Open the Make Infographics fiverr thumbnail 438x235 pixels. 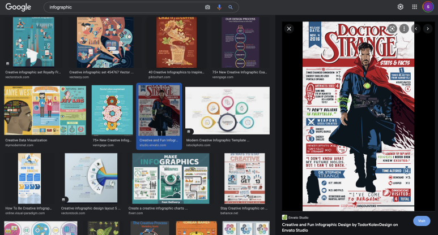[171, 179]
